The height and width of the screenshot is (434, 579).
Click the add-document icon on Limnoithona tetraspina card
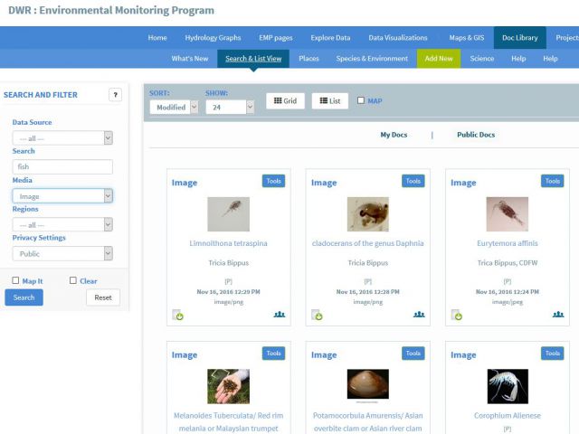point(178,315)
